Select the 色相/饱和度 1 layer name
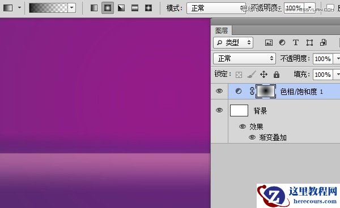The width and height of the screenshot is (340, 208). click(301, 92)
